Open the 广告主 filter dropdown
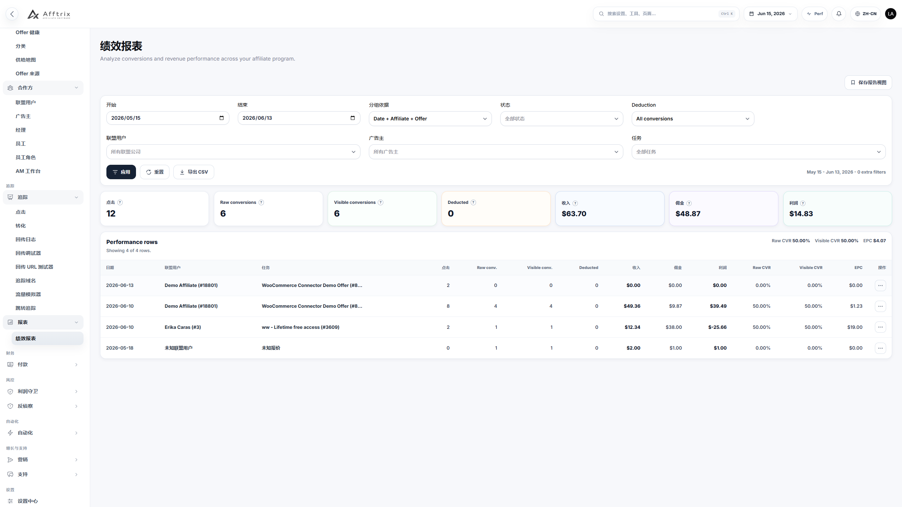 point(496,152)
